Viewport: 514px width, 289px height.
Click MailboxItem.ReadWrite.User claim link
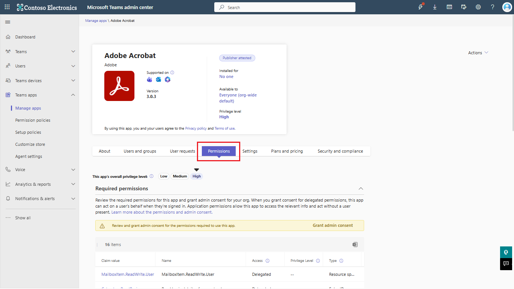[x=128, y=274]
